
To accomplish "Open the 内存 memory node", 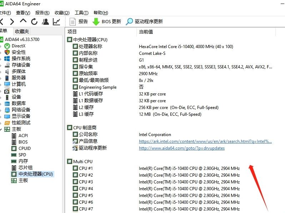I will (x=20, y=161).
